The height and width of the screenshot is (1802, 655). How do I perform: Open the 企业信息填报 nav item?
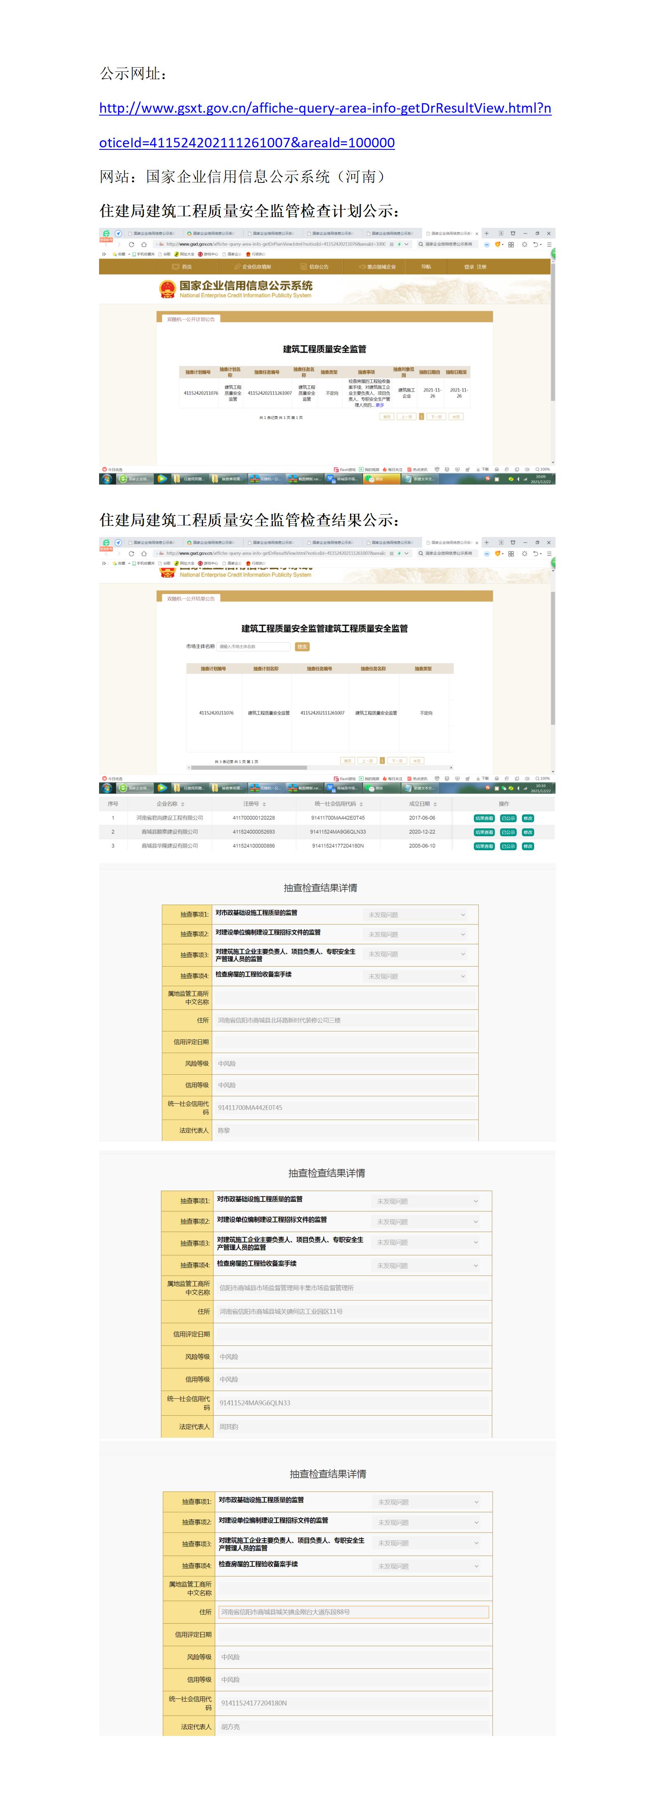point(253,267)
